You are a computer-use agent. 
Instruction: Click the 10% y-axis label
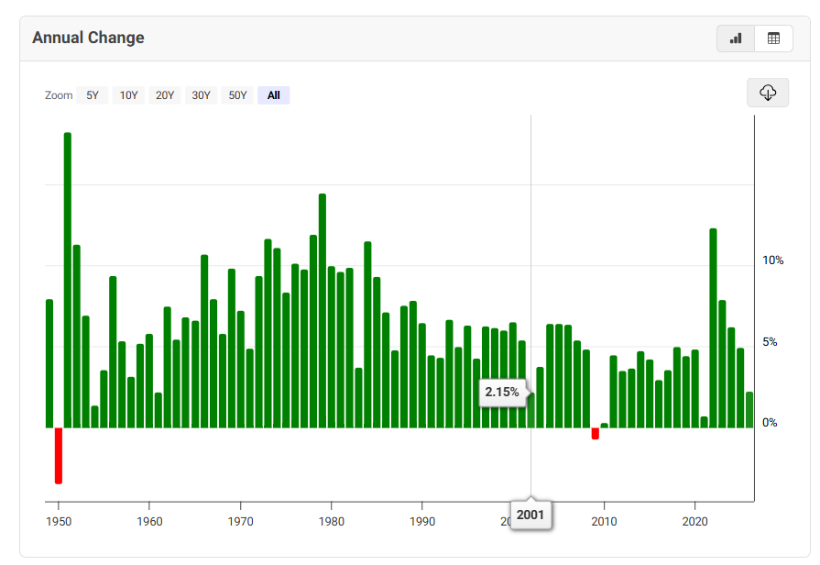[772, 260]
